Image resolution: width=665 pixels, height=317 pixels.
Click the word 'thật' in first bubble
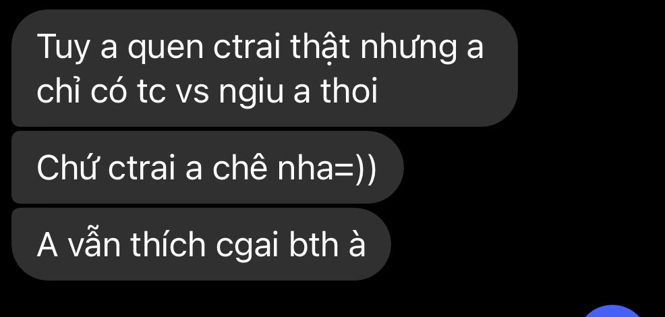point(320,48)
